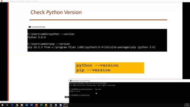Click the Command Prompt icon on the slide
Viewport: 190px width, 107px height.
(x=30, y=27)
